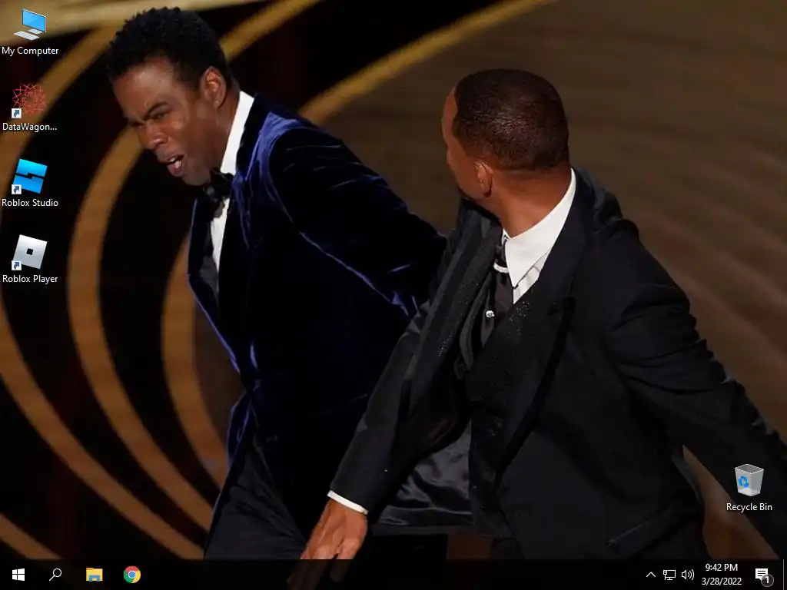The height and width of the screenshot is (590, 787).
Task: Select the Recycle Bin desktop icon
Action: tap(749, 488)
